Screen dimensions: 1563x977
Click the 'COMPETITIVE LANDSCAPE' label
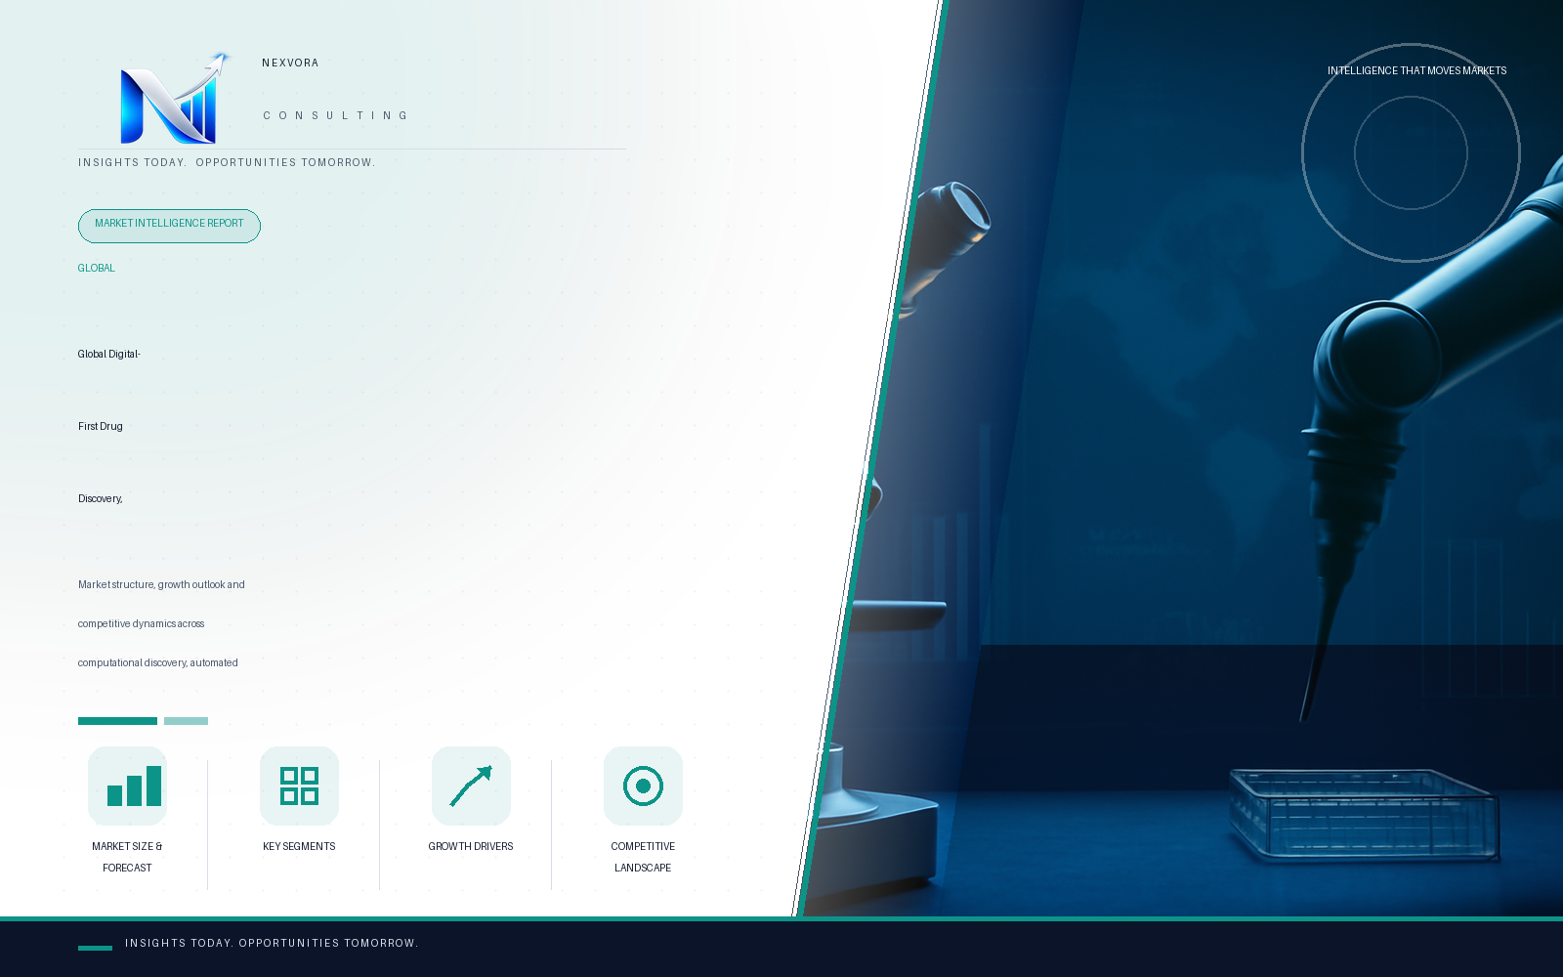point(643,857)
